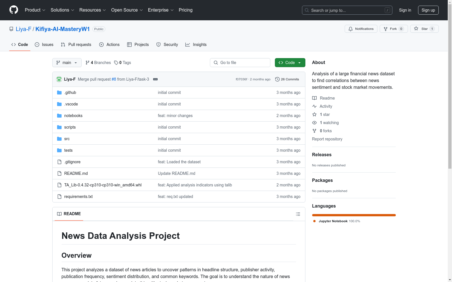Click Liya-F avatar in commit header

tap(59, 79)
